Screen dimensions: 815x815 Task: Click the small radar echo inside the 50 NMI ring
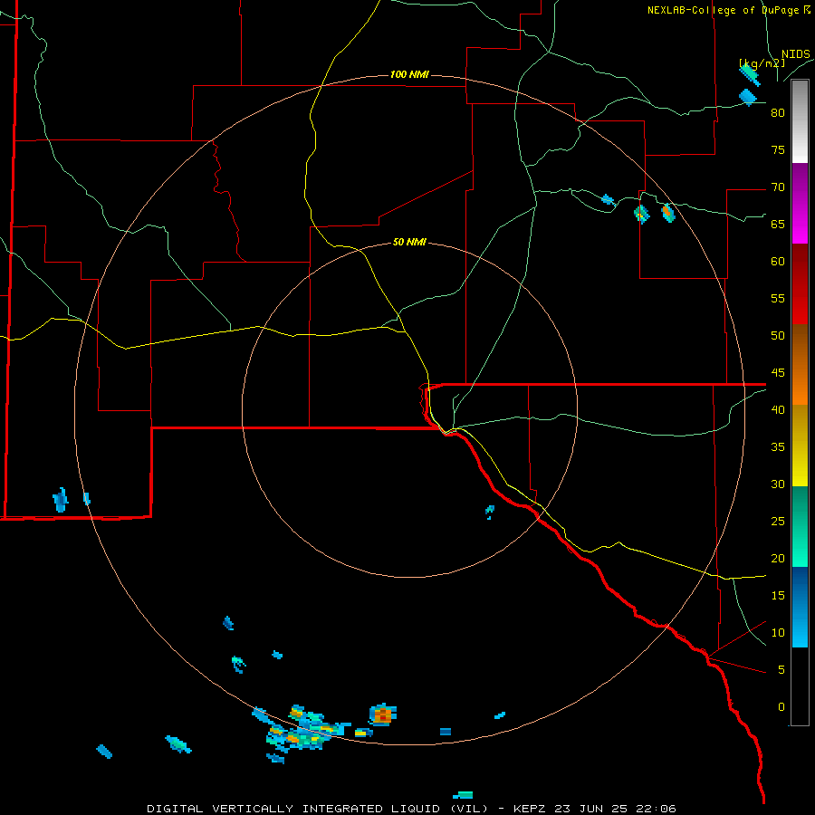(x=490, y=512)
